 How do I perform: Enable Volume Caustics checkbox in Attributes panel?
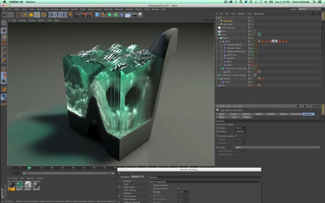coord(236,136)
